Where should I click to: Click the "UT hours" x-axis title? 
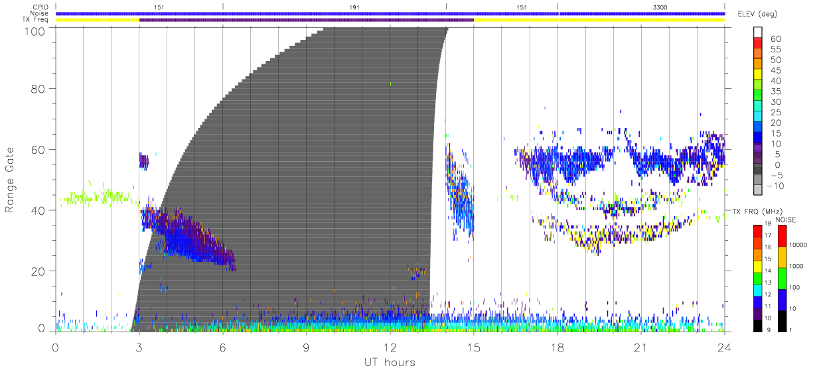389,362
